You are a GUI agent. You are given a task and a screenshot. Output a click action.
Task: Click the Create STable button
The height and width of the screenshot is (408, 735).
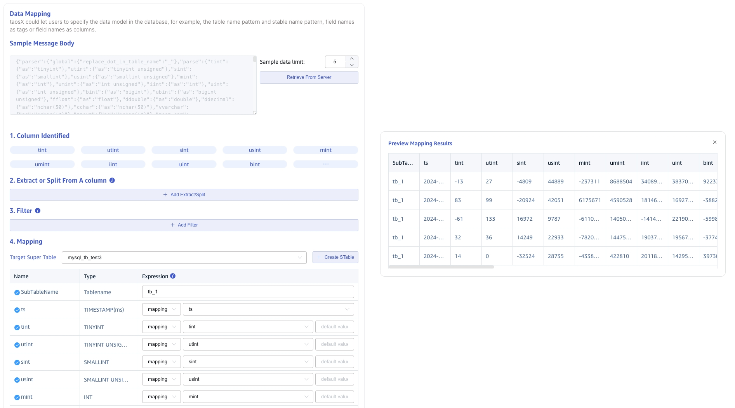click(x=335, y=257)
